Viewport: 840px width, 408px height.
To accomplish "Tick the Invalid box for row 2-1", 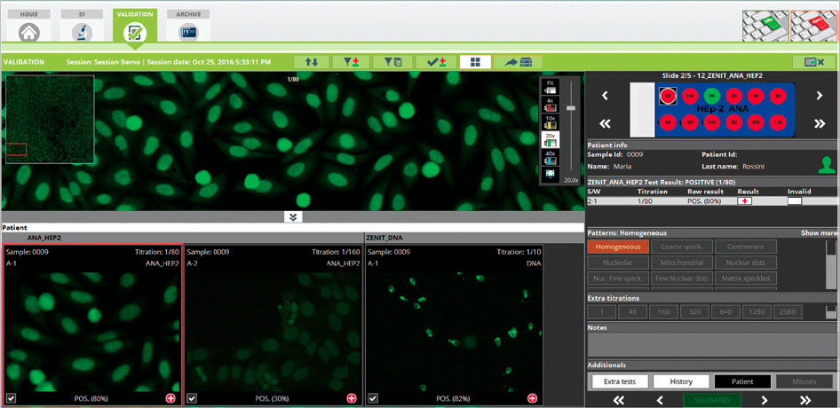I will click(794, 201).
